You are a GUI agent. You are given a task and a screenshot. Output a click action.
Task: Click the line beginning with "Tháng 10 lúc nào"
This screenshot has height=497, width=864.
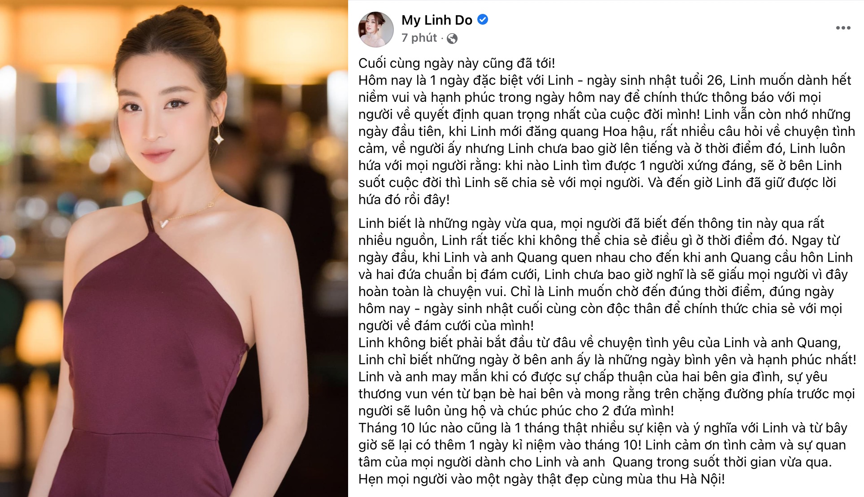click(602, 428)
